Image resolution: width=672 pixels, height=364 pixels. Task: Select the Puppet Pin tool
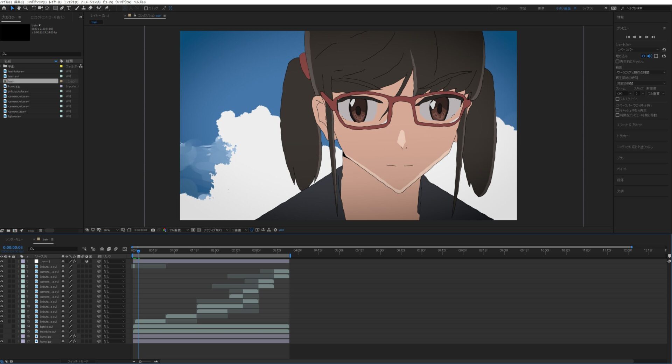(x=107, y=8)
